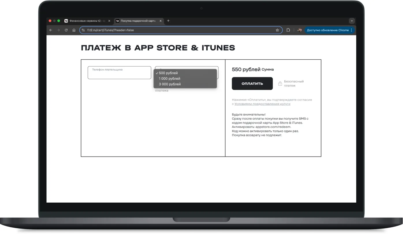Open the Условиями предоставления услуги link

[x=262, y=104]
